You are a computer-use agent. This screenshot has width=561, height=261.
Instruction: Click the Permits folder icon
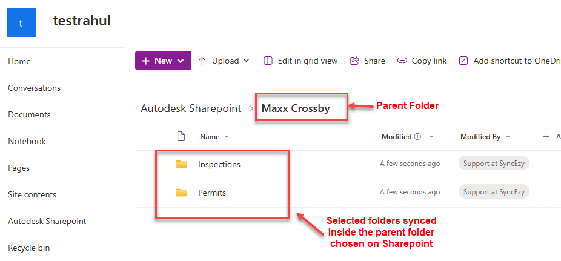(181, 193)
